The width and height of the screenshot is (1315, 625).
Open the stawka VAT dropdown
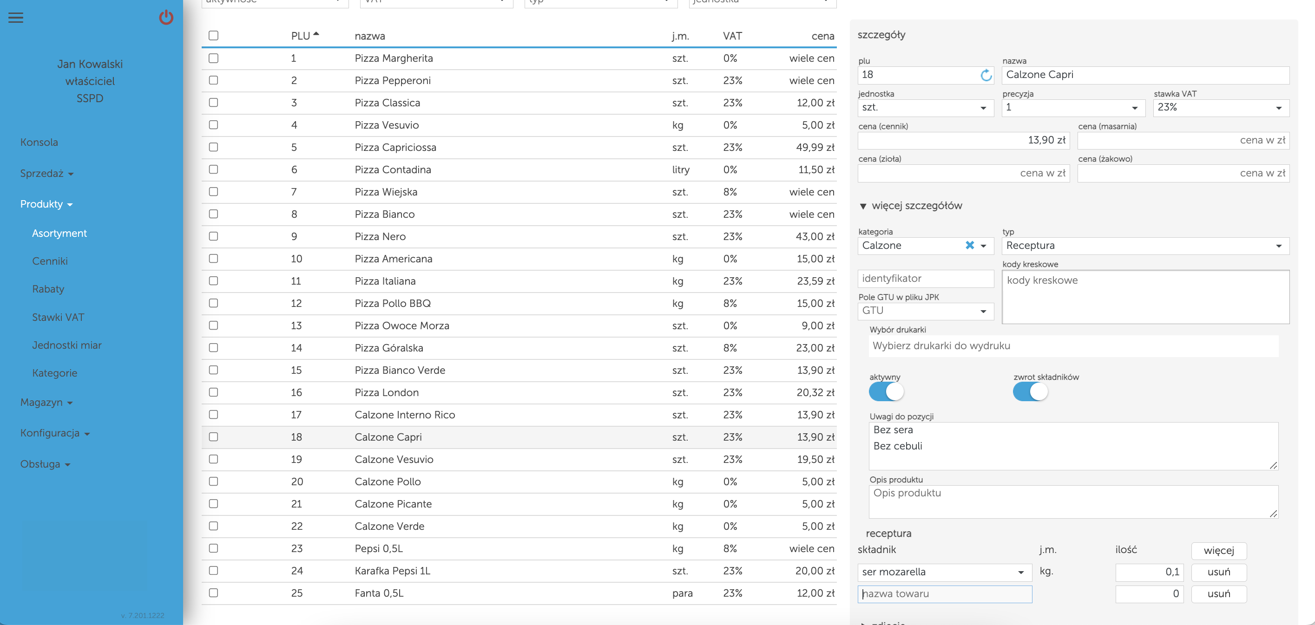[1221, 108]
